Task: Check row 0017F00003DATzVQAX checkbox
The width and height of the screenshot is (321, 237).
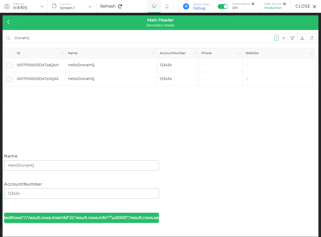Action: (9, 79)
